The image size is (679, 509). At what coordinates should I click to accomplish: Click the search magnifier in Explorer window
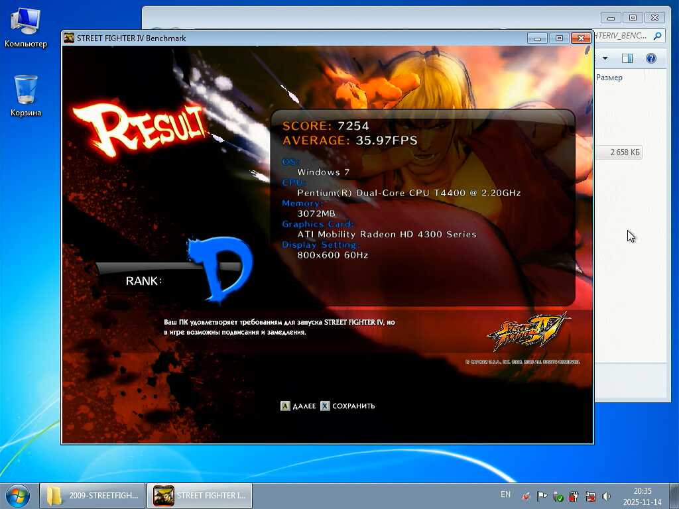click(657, 36)
